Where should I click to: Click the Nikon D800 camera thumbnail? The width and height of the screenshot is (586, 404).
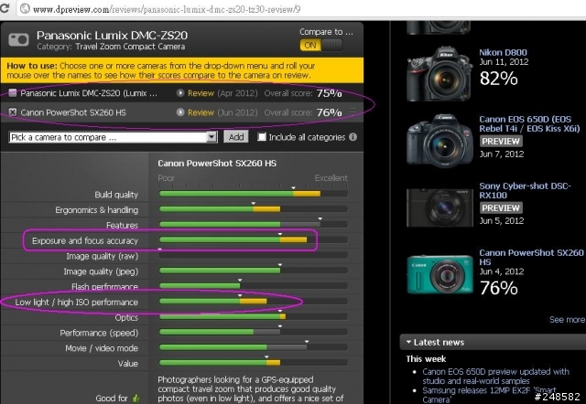tap(439, 74)
